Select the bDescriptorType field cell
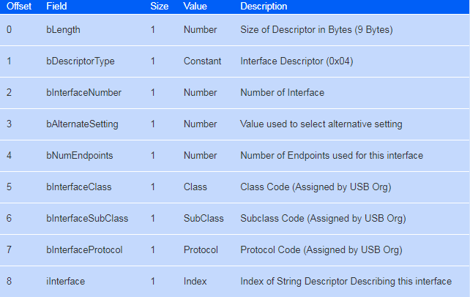The height and width of the screenshot is (297, 470). coord(81,61)
